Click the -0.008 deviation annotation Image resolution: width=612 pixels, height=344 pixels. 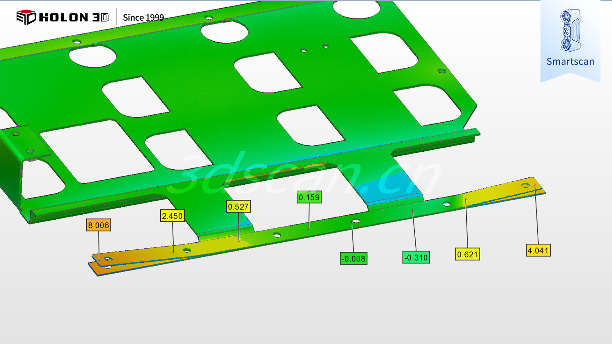click(353, 259)
